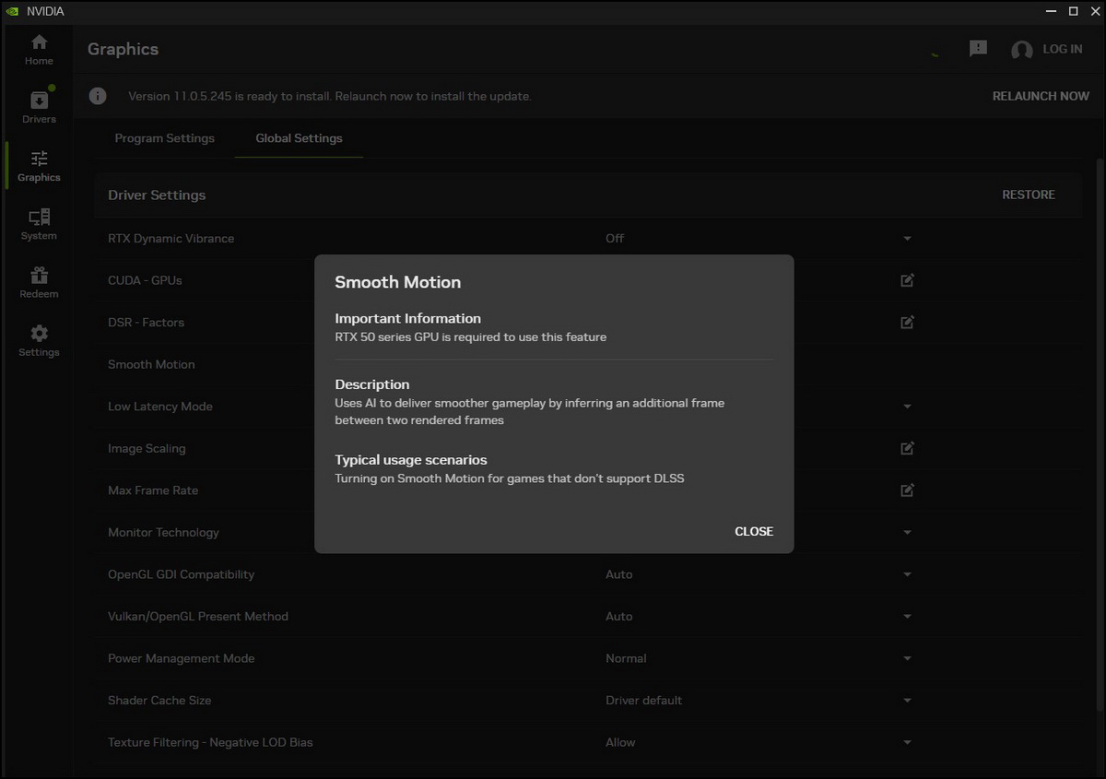Screen dimensions: 1106x779
Task: Edit Image Scaling setting
Action: (907, 448)
